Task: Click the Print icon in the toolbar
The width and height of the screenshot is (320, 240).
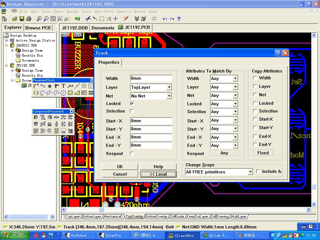Action: tap(29, 19)
